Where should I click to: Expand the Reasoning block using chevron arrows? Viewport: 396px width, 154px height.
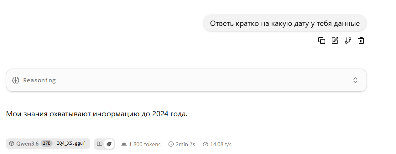(x=355, y=80)
